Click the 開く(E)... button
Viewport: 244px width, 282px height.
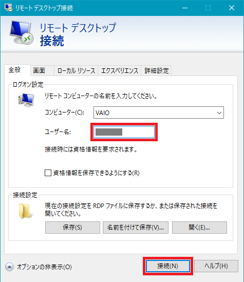click(199, 228)
